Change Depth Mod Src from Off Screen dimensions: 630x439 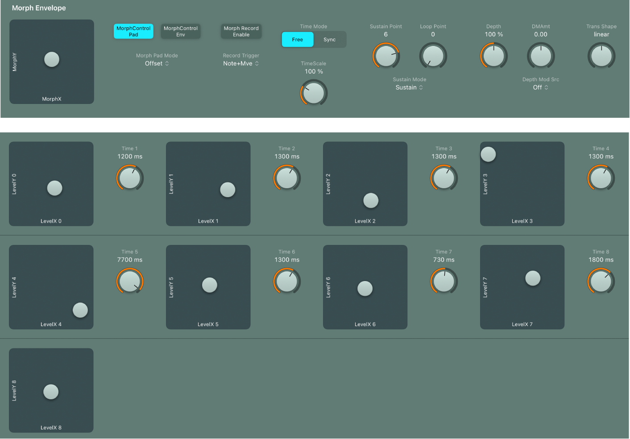click(x=540, y=87)
